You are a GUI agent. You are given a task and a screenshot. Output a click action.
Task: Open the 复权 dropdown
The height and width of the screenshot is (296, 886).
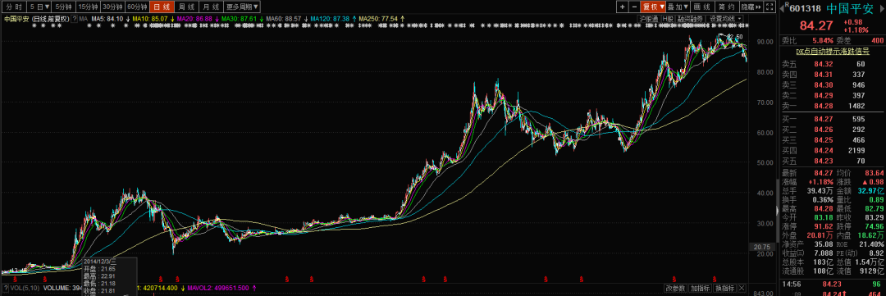point(653,7)
